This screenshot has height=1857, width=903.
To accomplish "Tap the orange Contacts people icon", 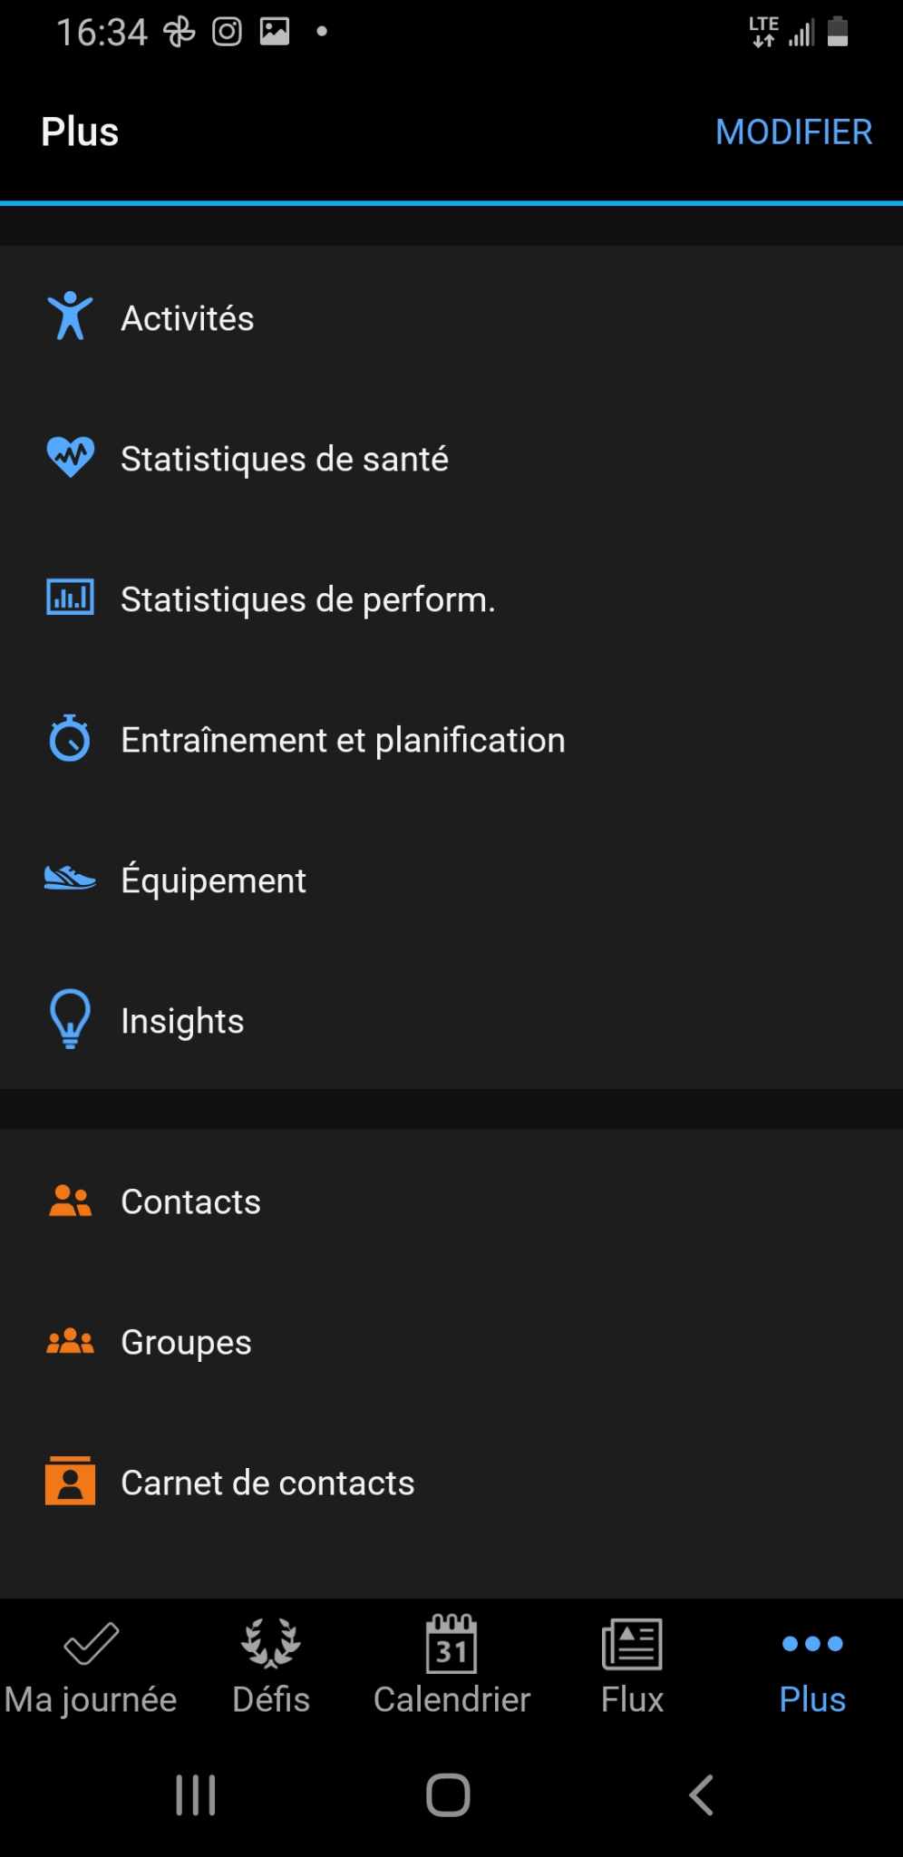I will point(70,1201).
